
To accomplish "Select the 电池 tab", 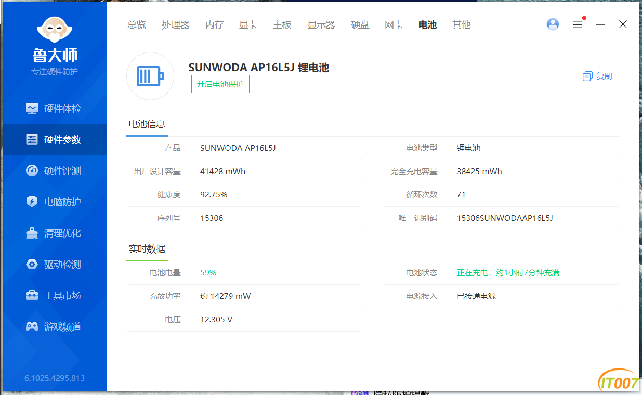I will click(x=428, y=24).
